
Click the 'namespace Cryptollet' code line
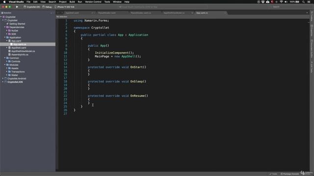click(91, 27)
